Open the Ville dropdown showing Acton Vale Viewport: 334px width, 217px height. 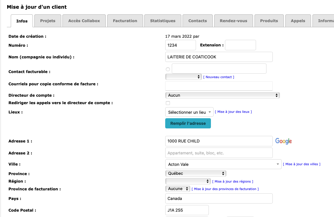tap(223, 164)
